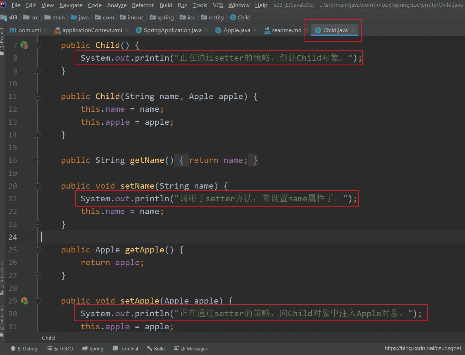This screenshot has width=465, height=355.
Task: Collapse the Child constructor at line 11
Action: [38, 96]
